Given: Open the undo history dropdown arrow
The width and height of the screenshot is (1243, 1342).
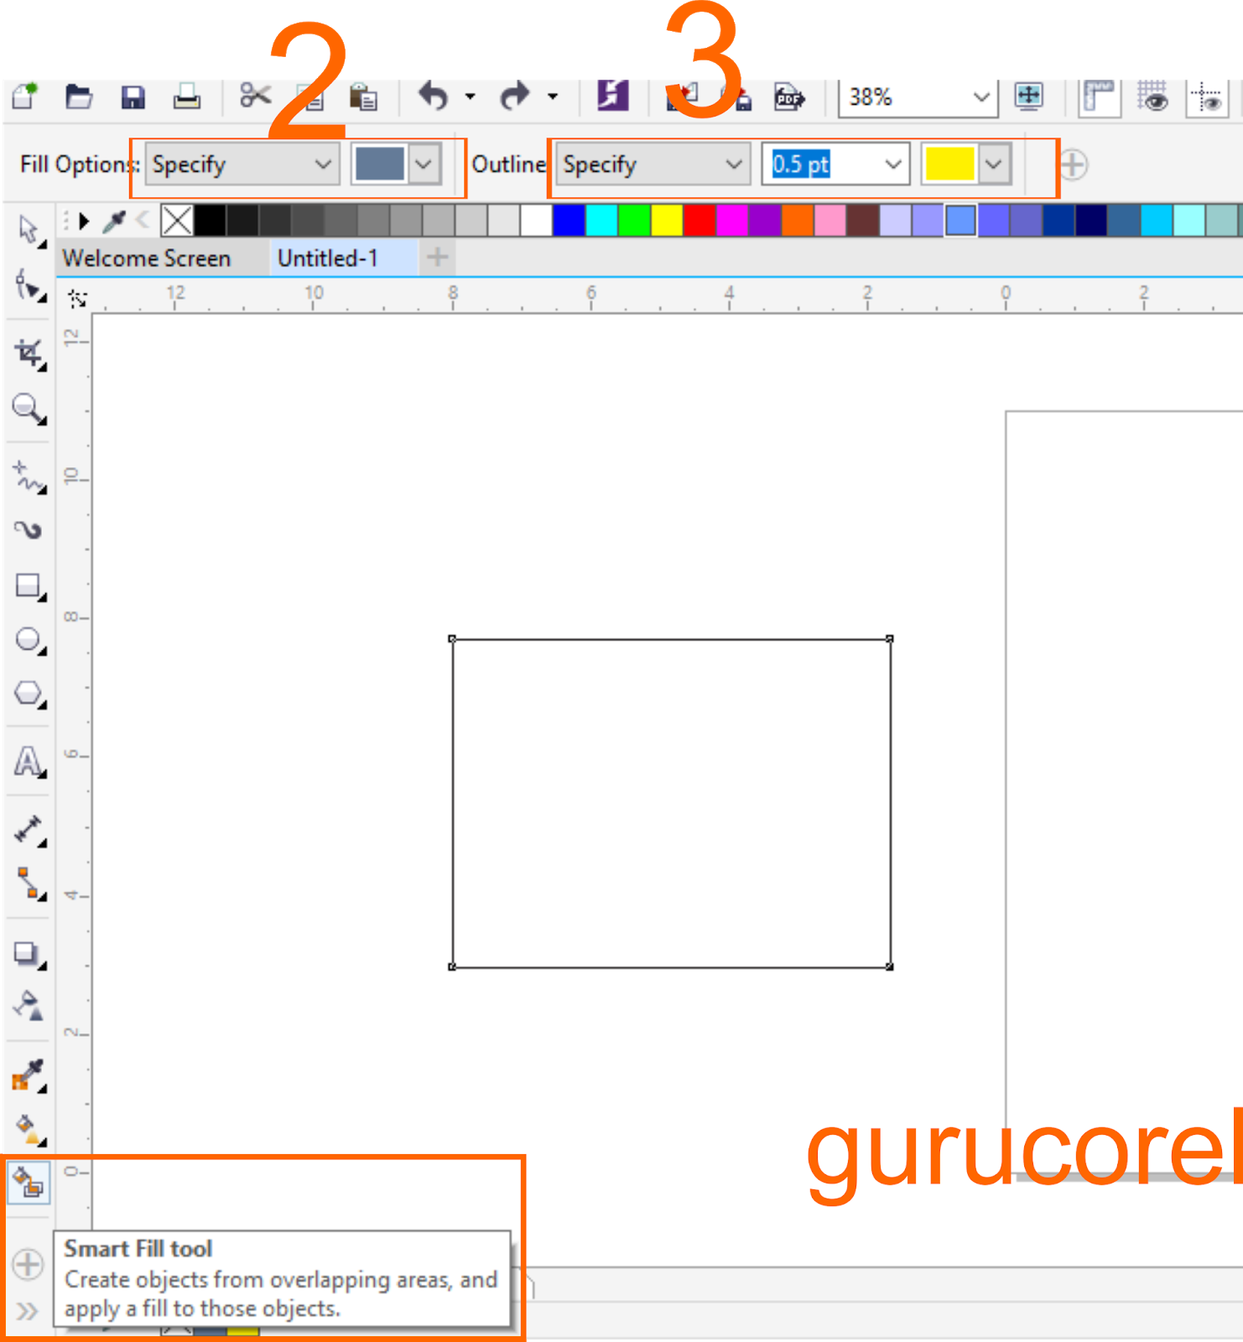Looking at the screenshot, I should click(x=470, y=97).
